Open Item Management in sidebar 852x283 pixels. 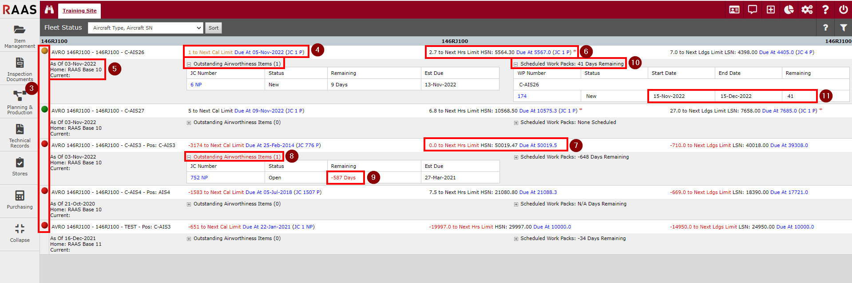point(20,35)
